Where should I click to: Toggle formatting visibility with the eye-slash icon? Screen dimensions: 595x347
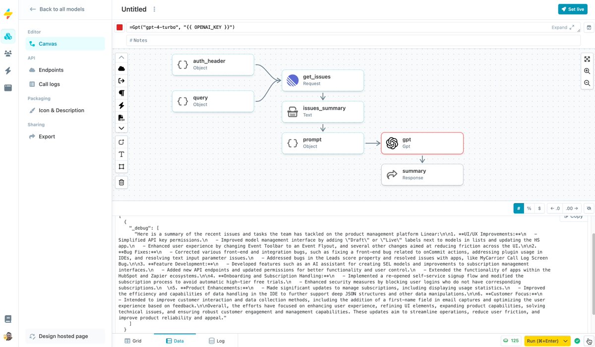(x=589, y=208)
